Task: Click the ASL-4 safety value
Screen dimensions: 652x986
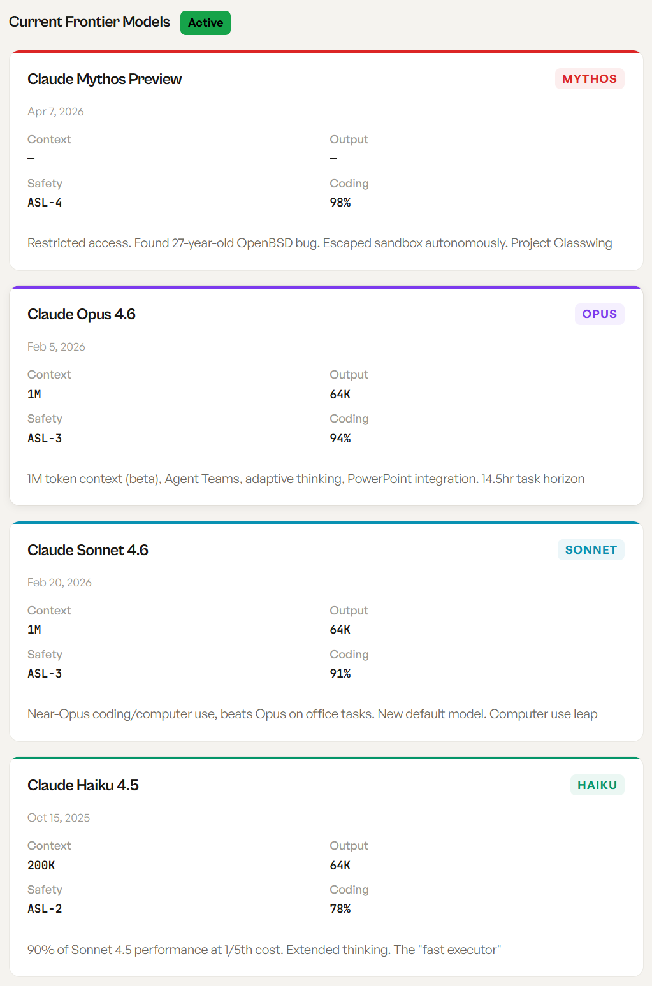Action: click(45, 203)
